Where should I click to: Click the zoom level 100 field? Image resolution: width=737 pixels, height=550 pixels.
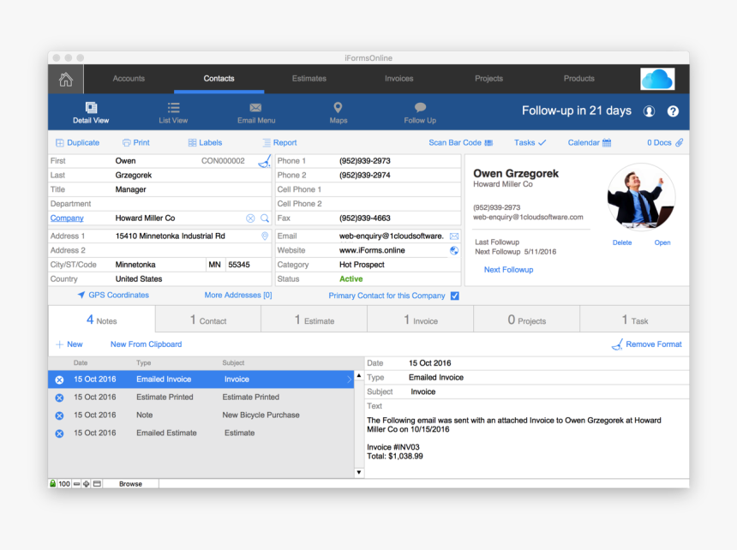point(64,484)
